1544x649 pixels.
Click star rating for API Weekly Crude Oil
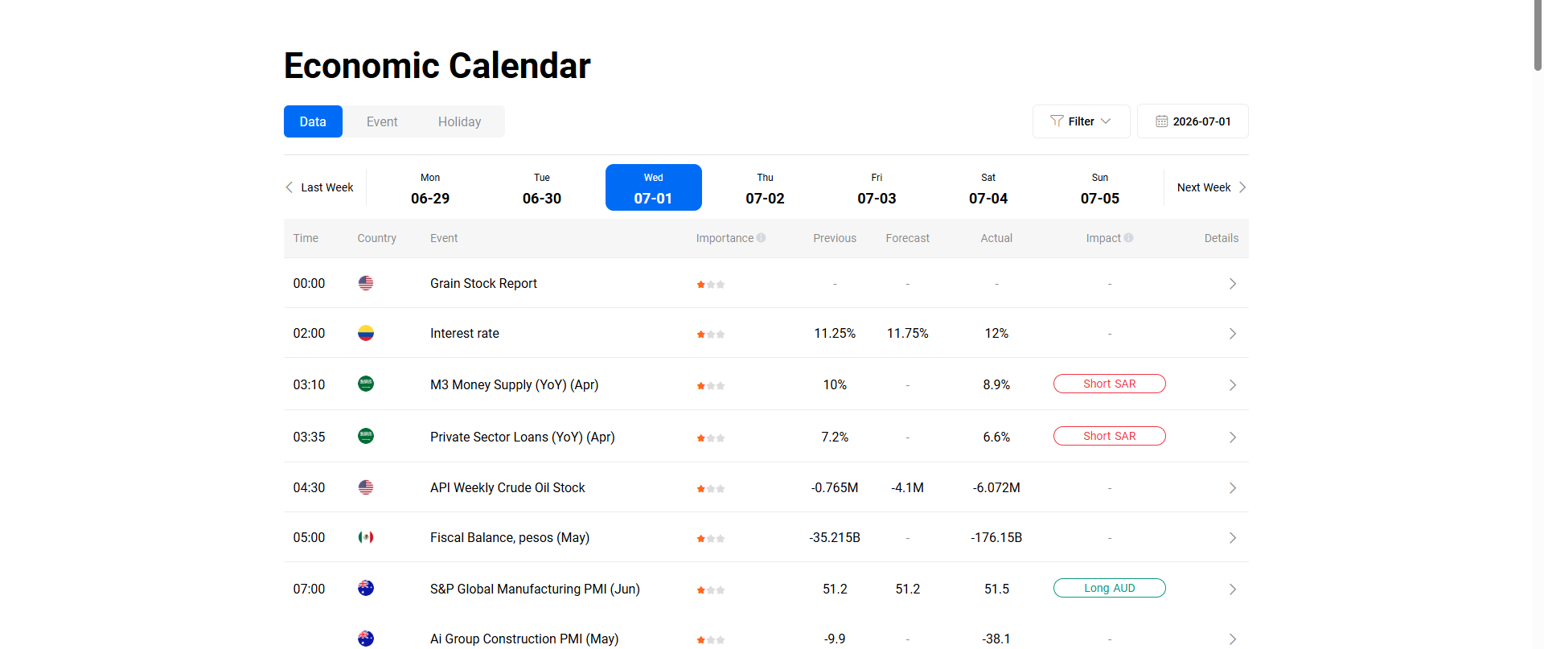pyautogui.click(x=711, y=488)
